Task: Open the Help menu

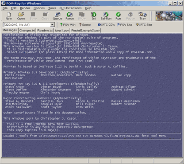Action: 88,8
